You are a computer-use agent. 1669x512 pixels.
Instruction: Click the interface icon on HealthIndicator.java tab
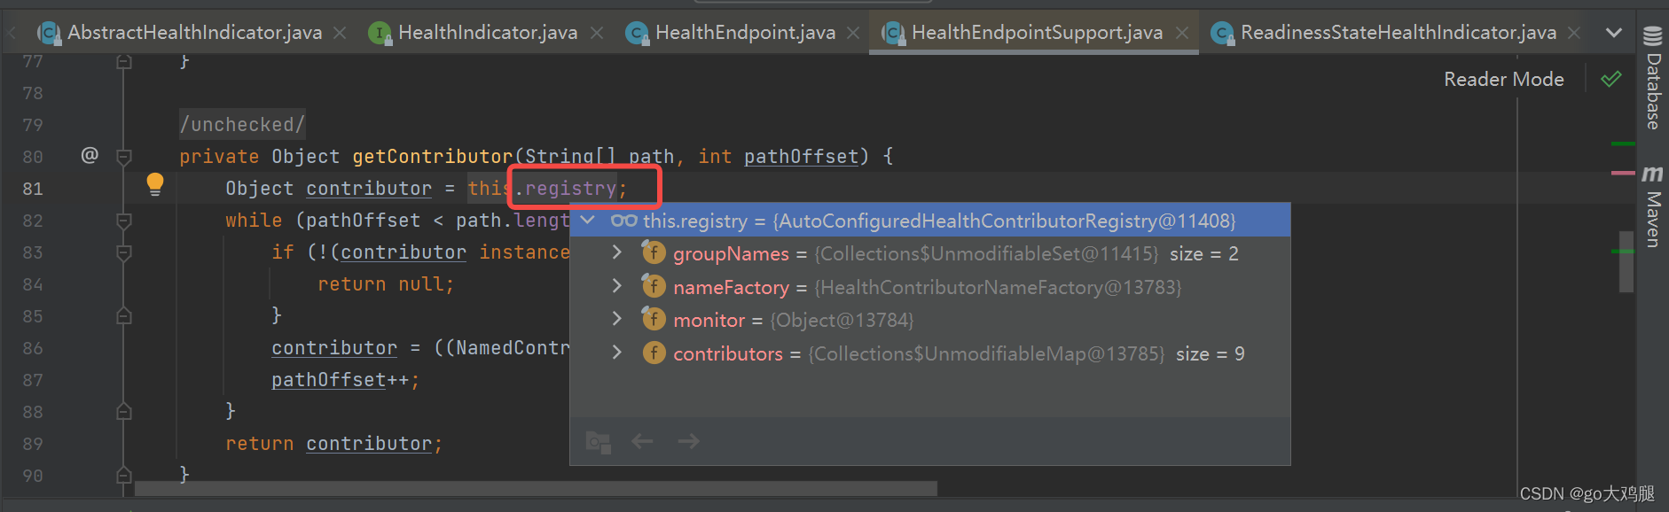[380, 34]
